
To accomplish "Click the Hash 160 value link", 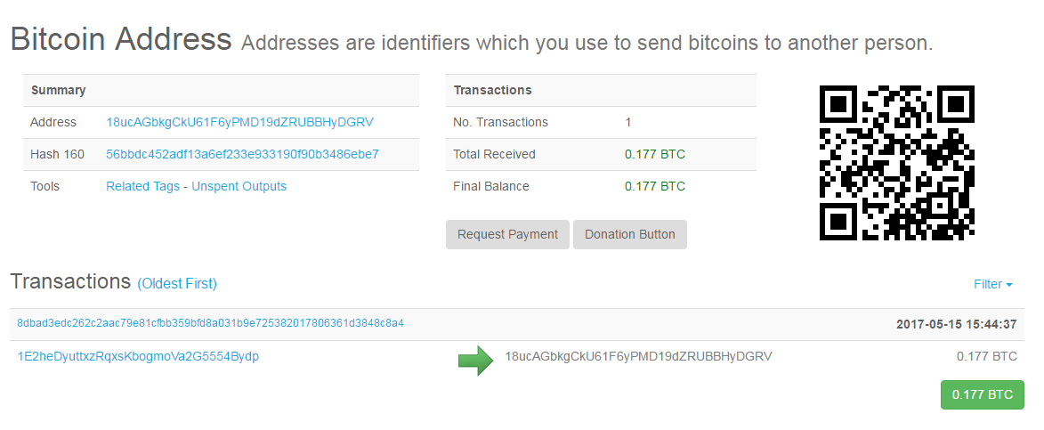I will pos(242,154).
